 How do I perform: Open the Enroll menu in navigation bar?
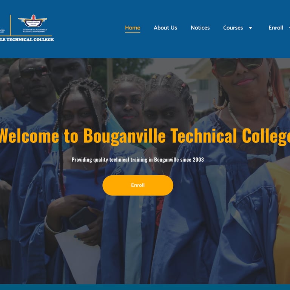[276, 28]
